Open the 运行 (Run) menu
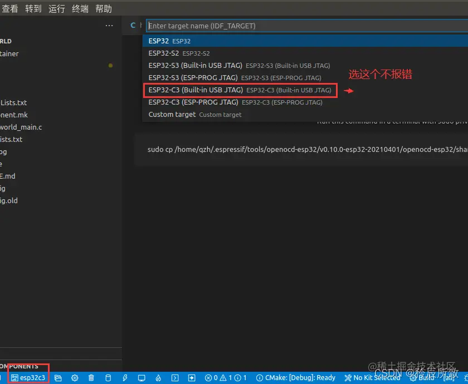The height and width of the screenshot is (384, 468). click(57, 9)
